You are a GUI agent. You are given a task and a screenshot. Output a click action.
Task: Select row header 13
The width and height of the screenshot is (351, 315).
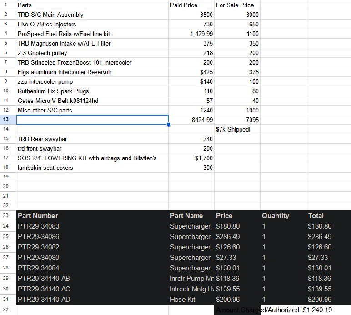pos(8,120)
